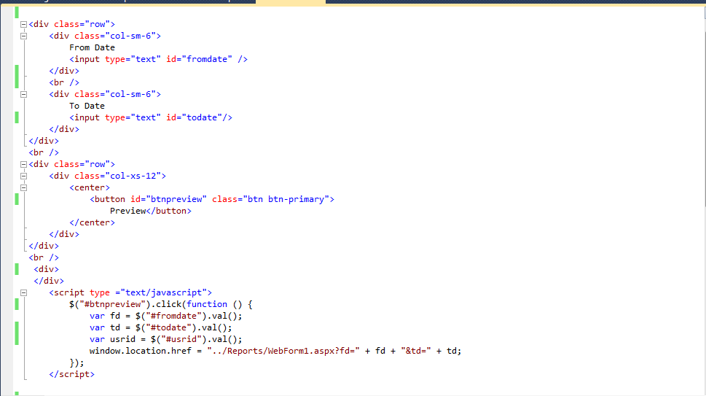This screenshot has width=706, height=396.
Task: Collapse the script text/javascript block
Action: click(x=23, y=293)
